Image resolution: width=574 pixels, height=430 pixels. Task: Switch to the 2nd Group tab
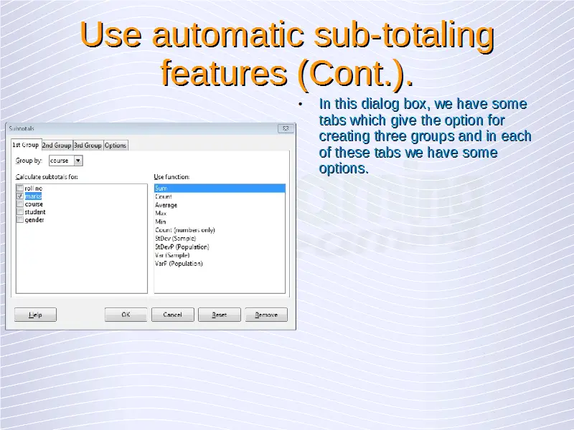coord(57,145)
